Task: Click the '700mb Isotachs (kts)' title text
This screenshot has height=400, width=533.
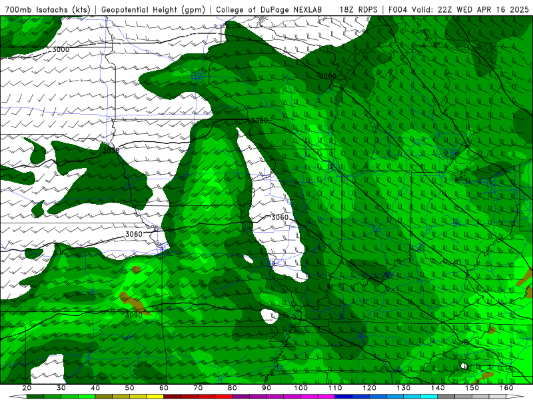Action: [x=47, y=9]
